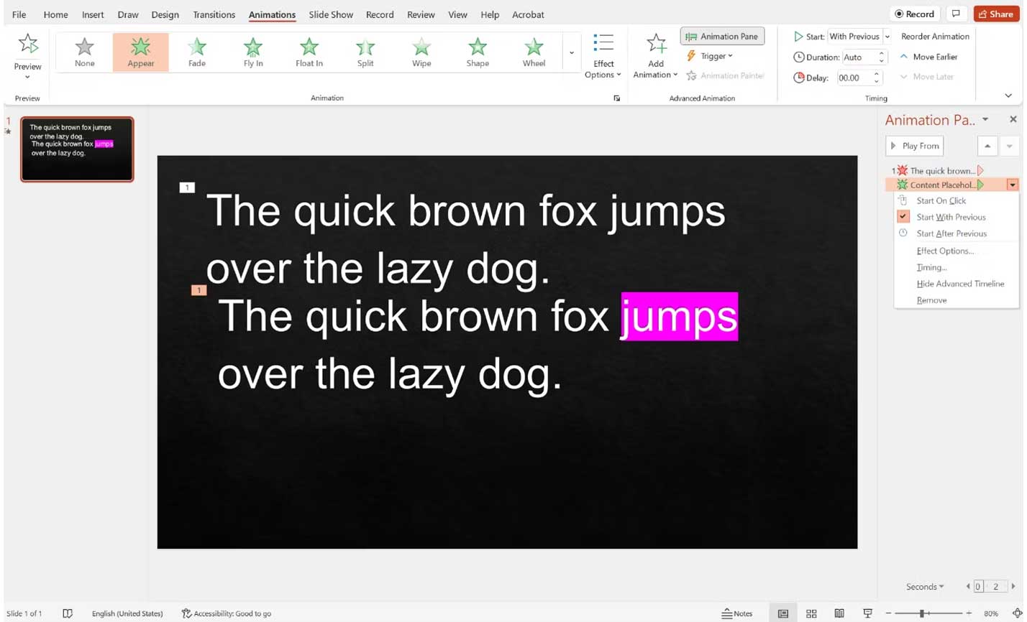Viewport: 1027px width, 622px height.
Task: Click the orange Share button
Action: 996,14
